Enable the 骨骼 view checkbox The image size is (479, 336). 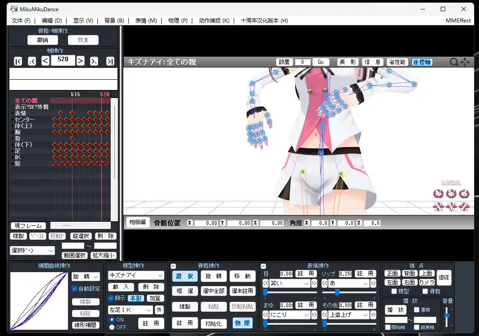point(425,291)
